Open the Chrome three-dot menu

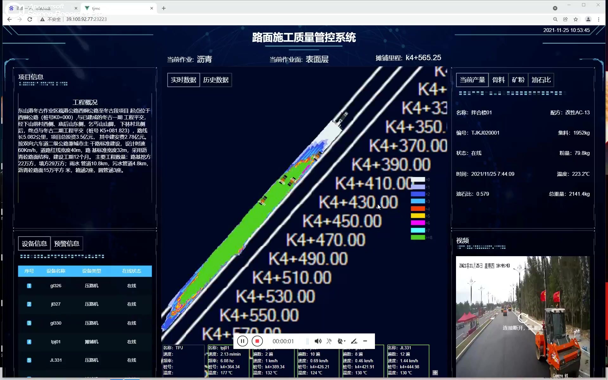point(598,19)
